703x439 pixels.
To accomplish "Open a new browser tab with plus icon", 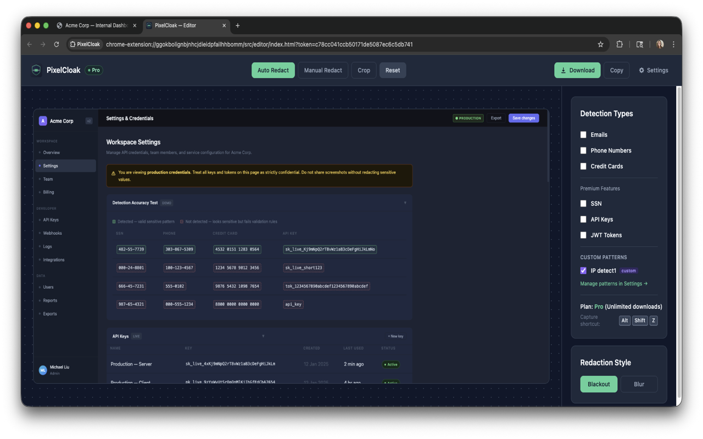I will tap(237, 25).
